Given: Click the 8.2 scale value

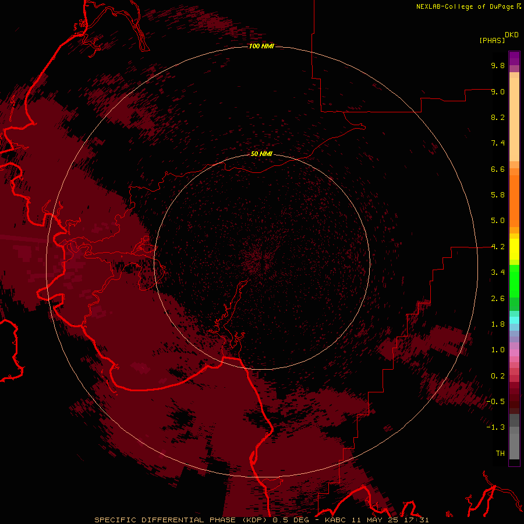Looking at the screenshot, I should pyautogui.click(x=498, y=117).
